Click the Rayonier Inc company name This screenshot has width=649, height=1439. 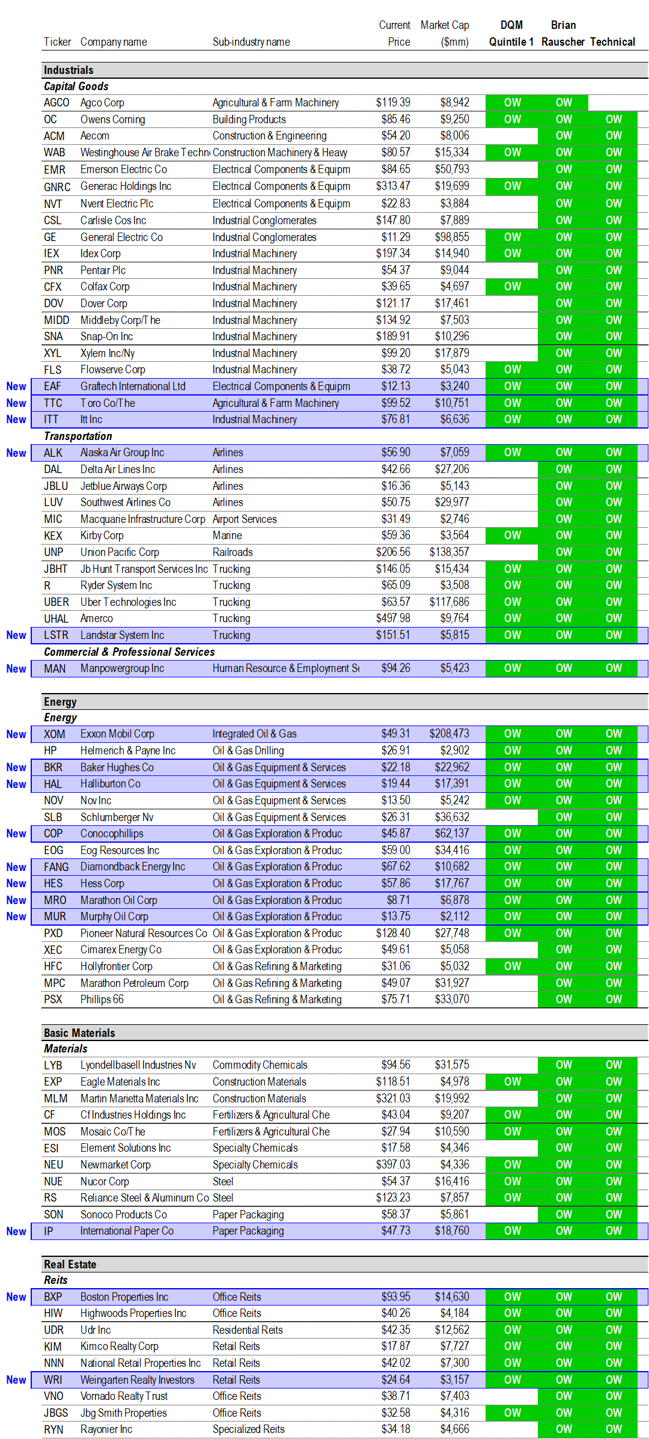(106, 1429)
